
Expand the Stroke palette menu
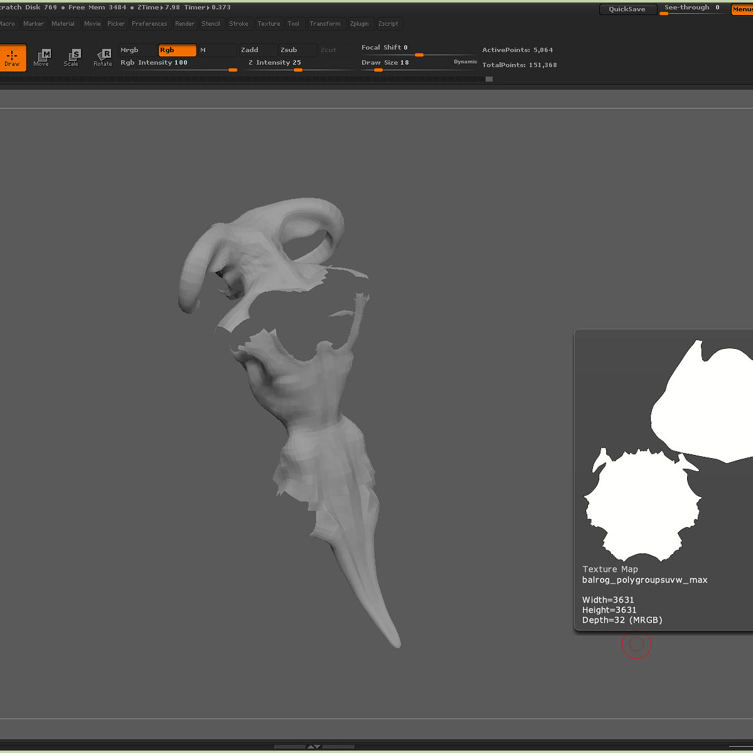(x=238, y=24)
